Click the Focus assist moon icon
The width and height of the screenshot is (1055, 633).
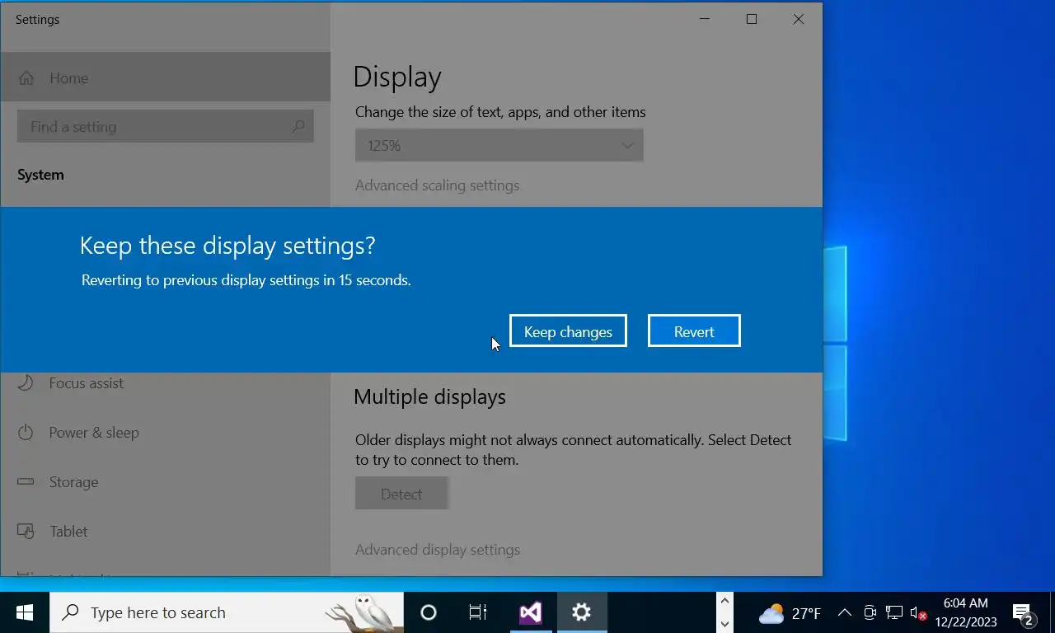pos(26,382)
